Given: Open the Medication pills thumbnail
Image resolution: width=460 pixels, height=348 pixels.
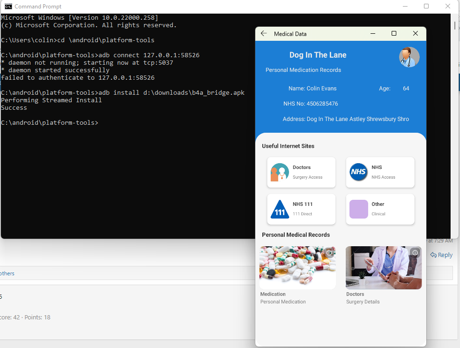Looking at the screenshot, I should pyautogui.click(x=297, y=267).
